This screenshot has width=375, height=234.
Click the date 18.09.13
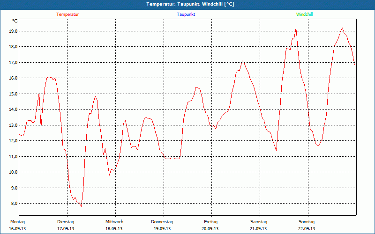114,229
